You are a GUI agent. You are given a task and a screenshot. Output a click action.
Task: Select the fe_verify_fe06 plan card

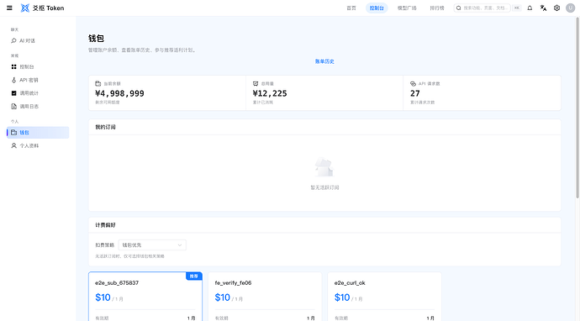click(x=265, y=297)
